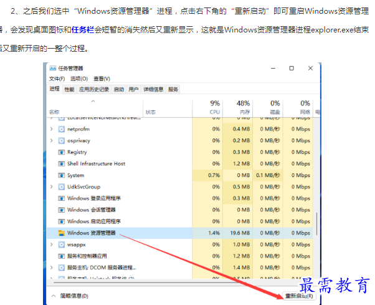Switch to the 性能 tab
The height and width of the screenshot is (305, 375).
coord(69,90)
